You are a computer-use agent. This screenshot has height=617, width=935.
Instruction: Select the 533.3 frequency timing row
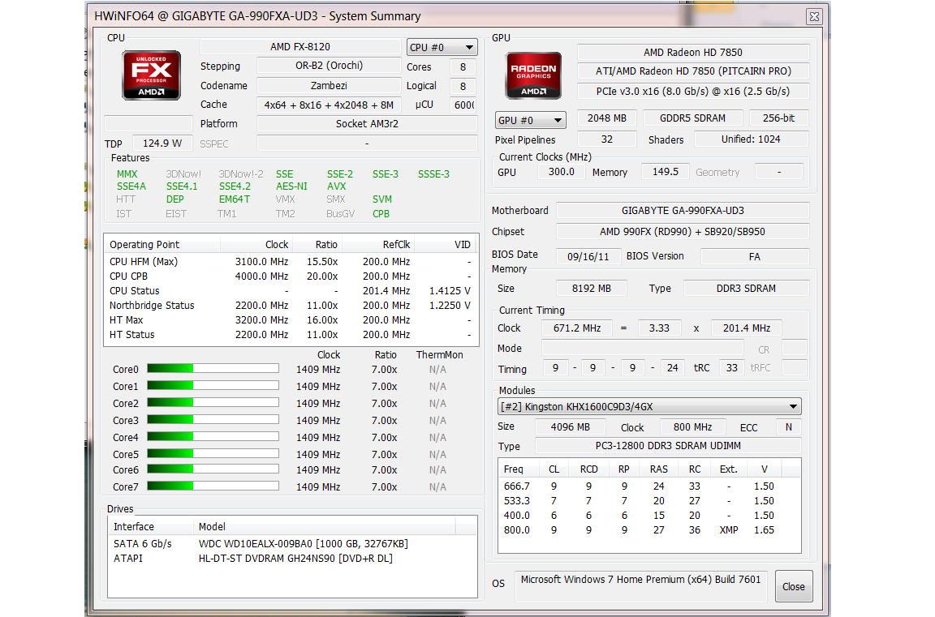click(x=648, y=501)
